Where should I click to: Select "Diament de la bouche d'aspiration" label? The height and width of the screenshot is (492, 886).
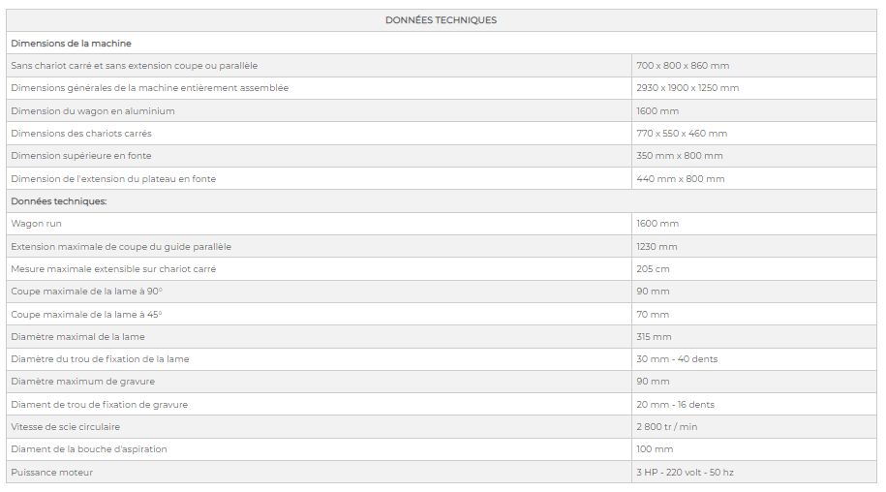(89, 449)
